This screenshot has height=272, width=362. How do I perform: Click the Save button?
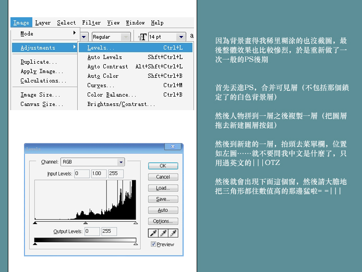tap(163, 199)
